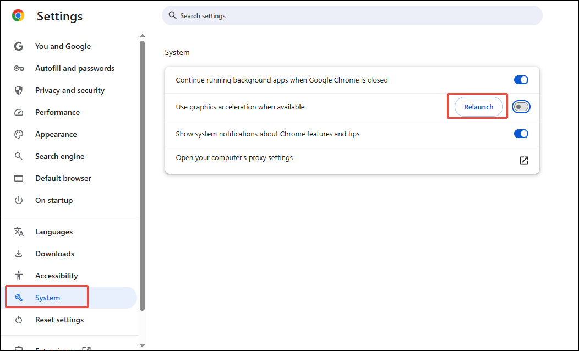Select the Appearance palette icon
This screenshot has height=351, width=579.
[x=18, y=134]
